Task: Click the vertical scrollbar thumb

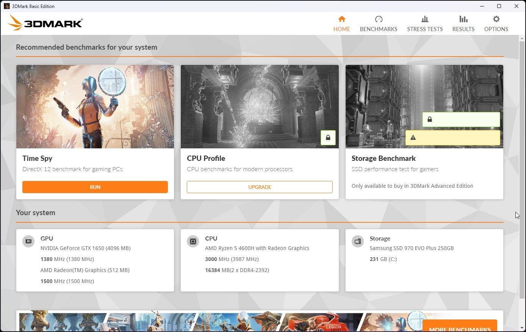Action: pos(522,170)
